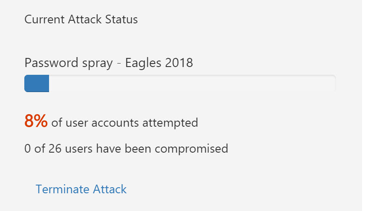Click the word 'compromised' in status line

click(191, 149)
